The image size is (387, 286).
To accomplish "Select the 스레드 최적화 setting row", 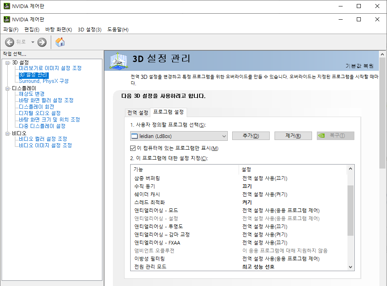I will [x=239, y=202].
